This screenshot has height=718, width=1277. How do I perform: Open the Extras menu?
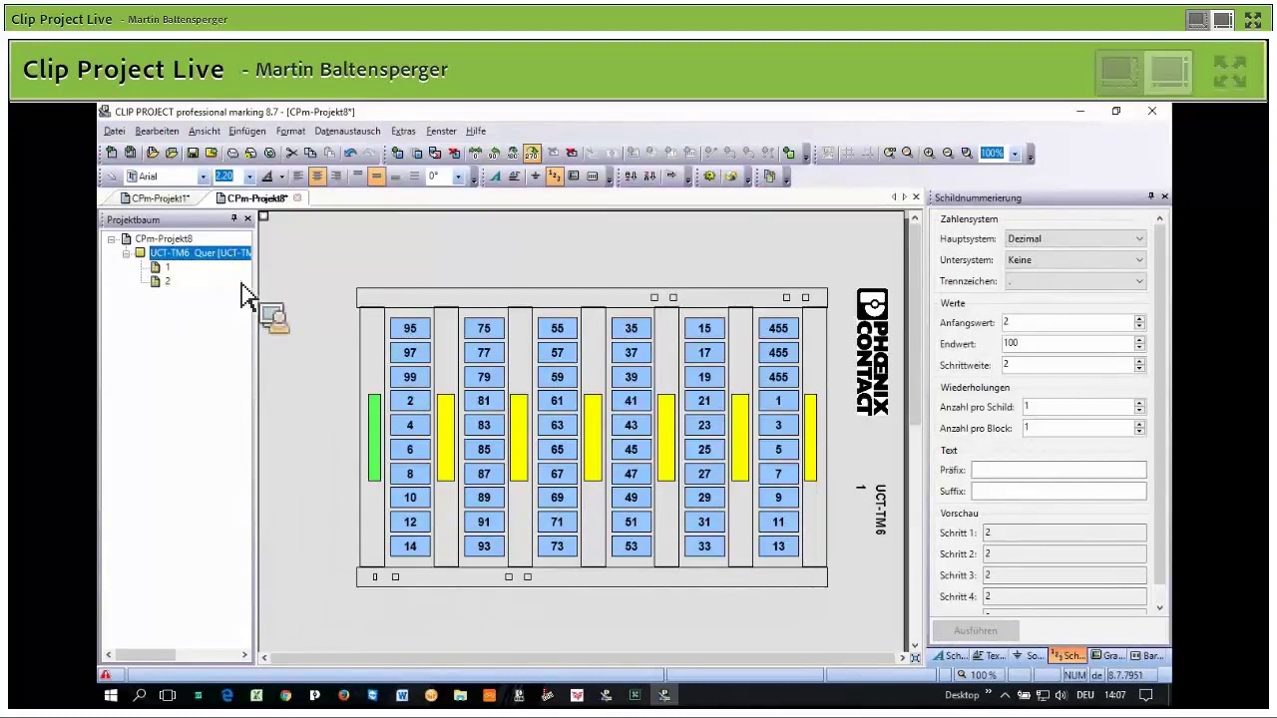(x=403, y=131)
